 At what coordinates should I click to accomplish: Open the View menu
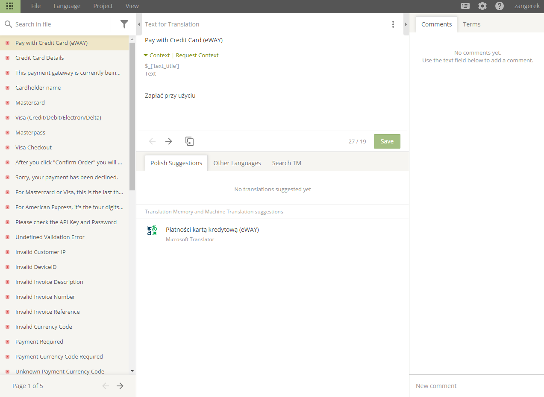(x=132, y=6)
